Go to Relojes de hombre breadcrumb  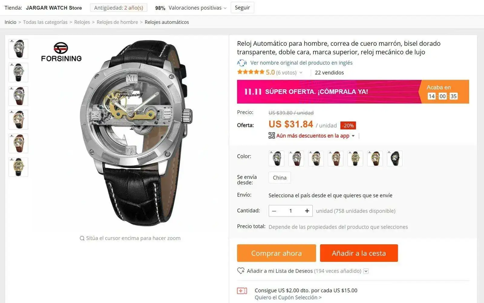[117, 22]
